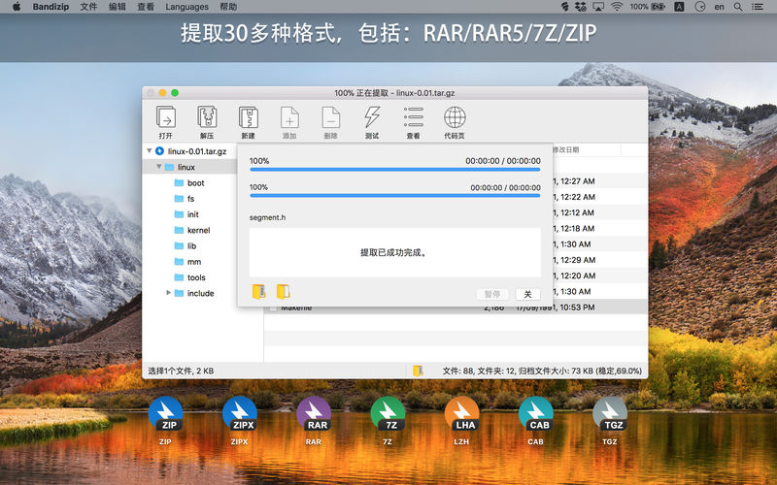777x485 pixels.
Task: Open the 查看 menu in the menu bar
Action: 146,7
